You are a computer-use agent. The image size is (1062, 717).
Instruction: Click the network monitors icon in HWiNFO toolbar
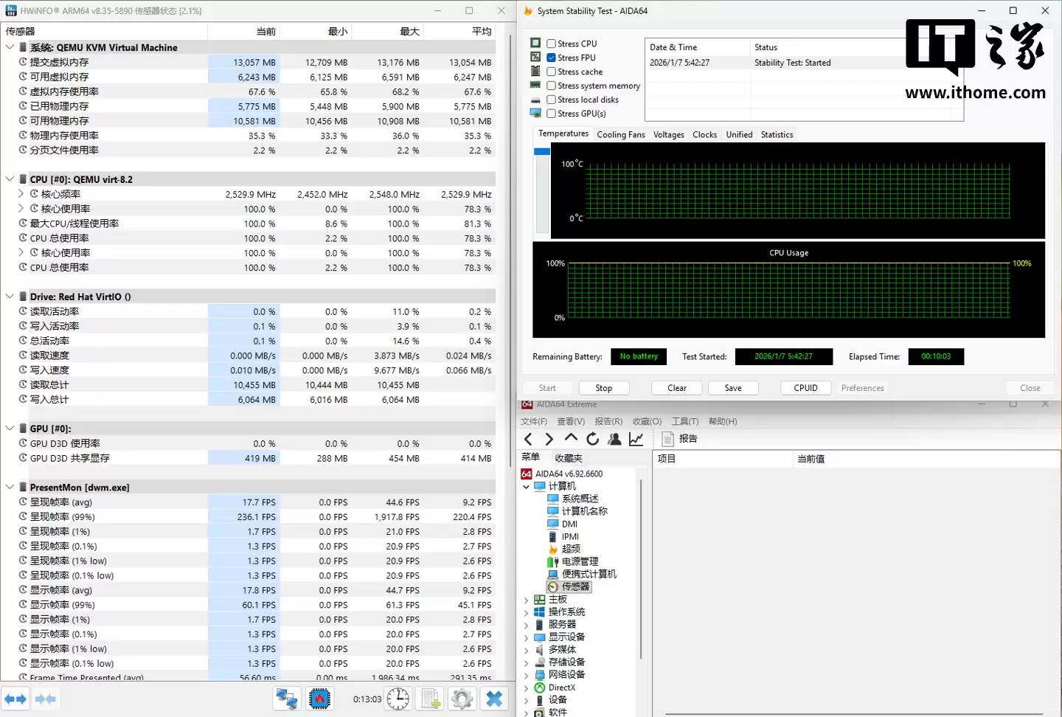tap(287, 699)
